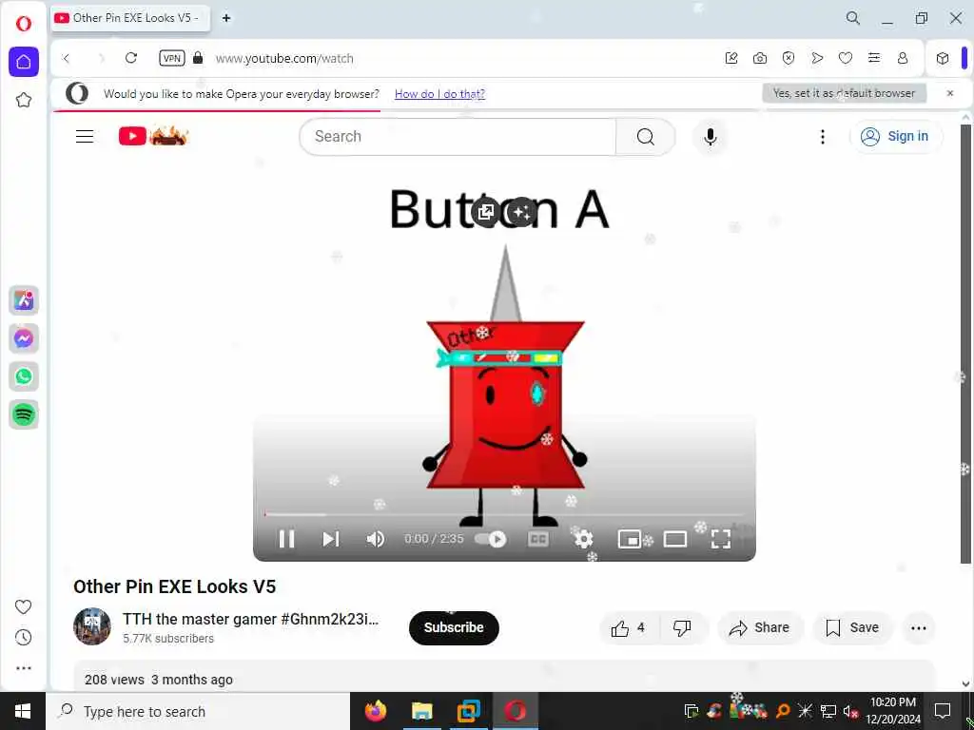
Task: Reload the YouTube page
Action: [131, 58]
